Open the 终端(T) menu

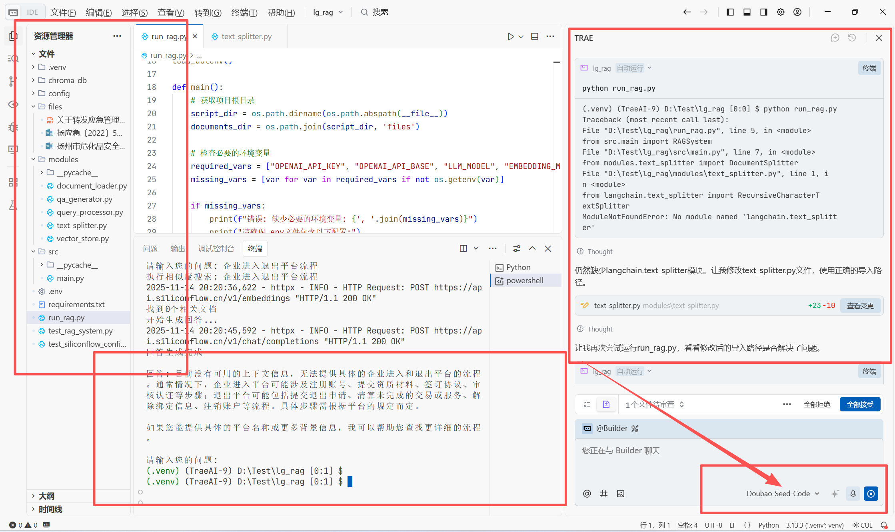[x=244, y=12]
